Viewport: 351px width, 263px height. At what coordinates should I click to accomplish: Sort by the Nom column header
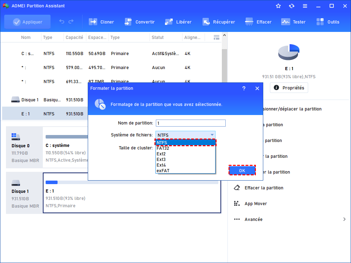(x=26, y=38)
